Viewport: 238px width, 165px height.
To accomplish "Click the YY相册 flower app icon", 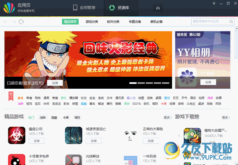I will pyautogui.click(x=187, y=78).
